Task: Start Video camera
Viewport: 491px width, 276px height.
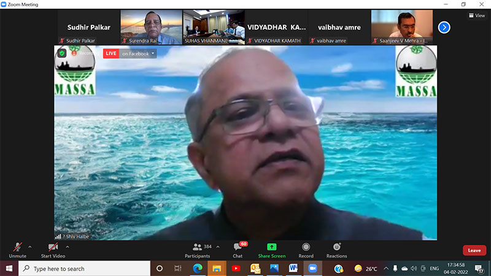Action: click(x=54, y=249)
